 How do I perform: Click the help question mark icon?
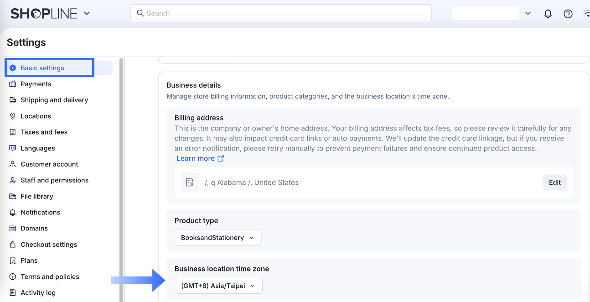pos(568,14)
